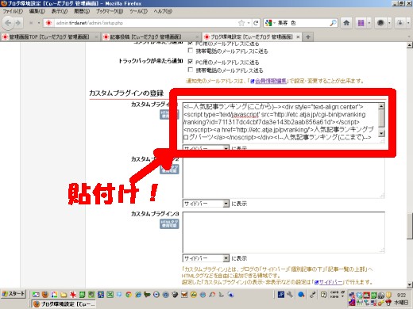Image resolution: width=413 pixels, height=309 pixels.
Task: Open the ツール(T) menu
Action: [138, 11]
